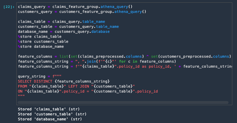Click the Stored 'claims_table' output line
Image resolution: width=237 pixels, height=123 pixels.
coord(49,109)
